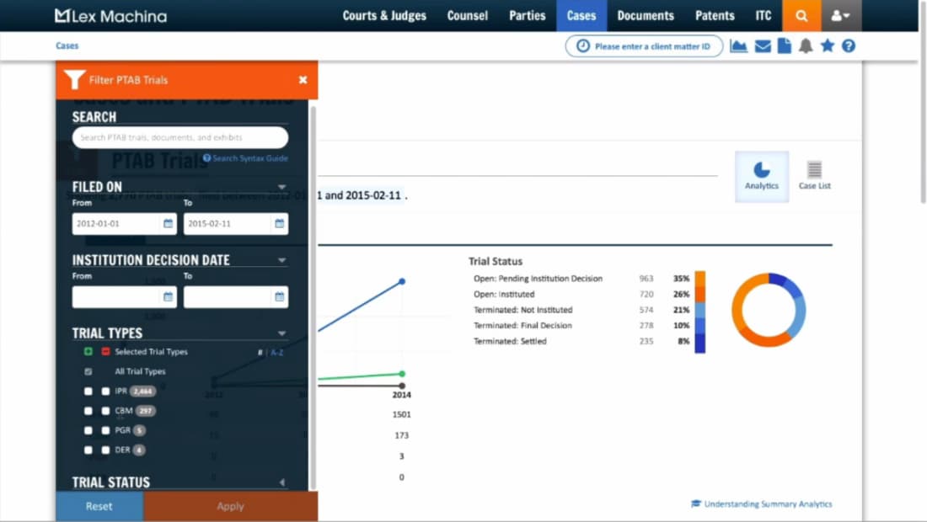Sort trial types by count (#)
927x522 pixels.
tap(260, 353)
